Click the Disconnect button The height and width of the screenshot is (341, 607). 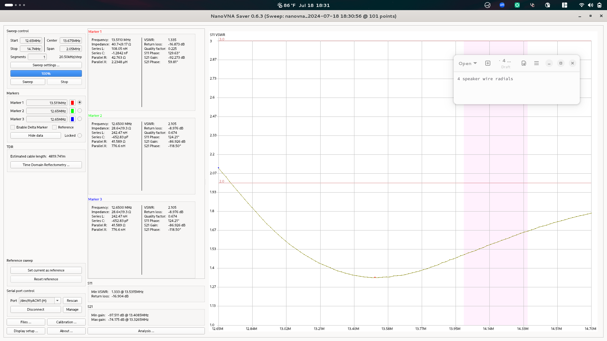[36, 309]
